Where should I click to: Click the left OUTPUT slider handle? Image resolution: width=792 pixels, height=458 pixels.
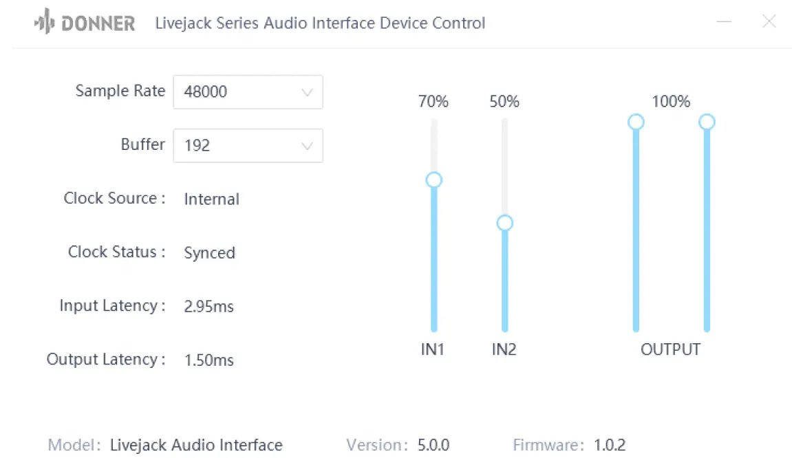[636, 121]
